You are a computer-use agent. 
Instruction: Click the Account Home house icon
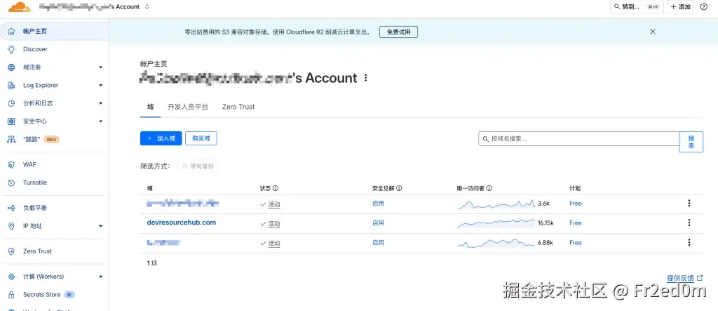point(11,31)
